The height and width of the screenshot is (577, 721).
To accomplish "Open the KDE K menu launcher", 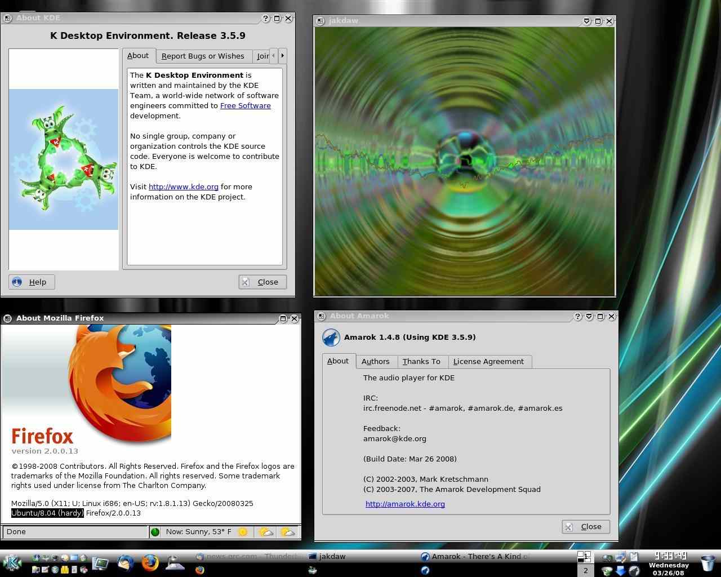I will point(12,562).
